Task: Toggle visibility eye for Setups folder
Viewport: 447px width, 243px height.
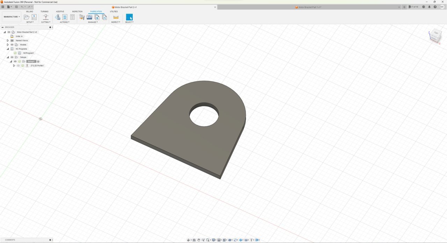Action: pos(12,57)
